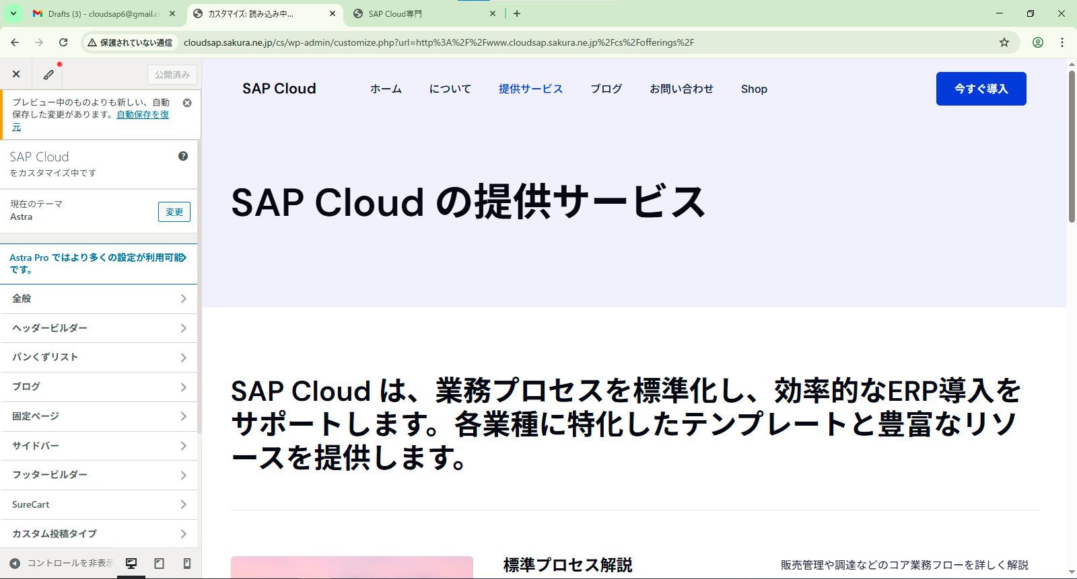Click the 今すぐ導入 button

tap(981, 89)
